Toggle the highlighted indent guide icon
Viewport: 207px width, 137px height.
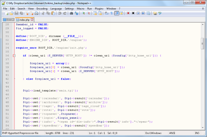(117, 13)
